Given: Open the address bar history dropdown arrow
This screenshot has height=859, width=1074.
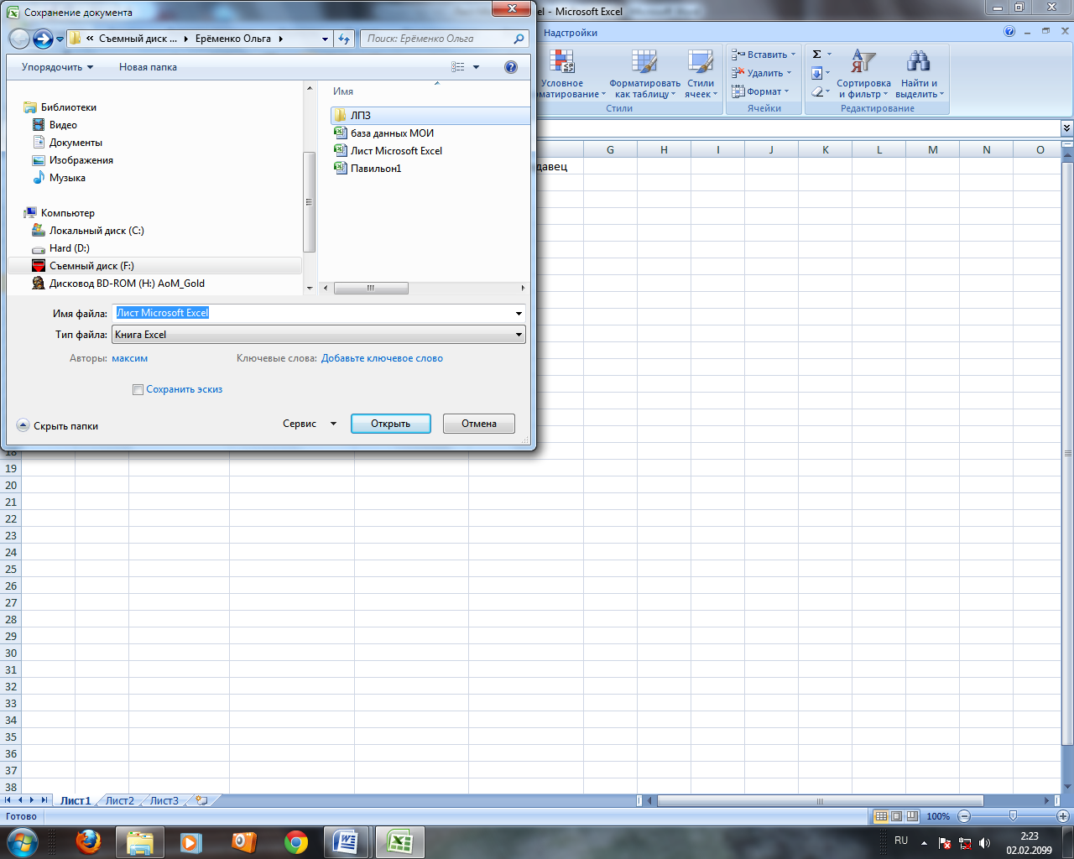Looking at the screenshot, I should (x=326, y=39).
